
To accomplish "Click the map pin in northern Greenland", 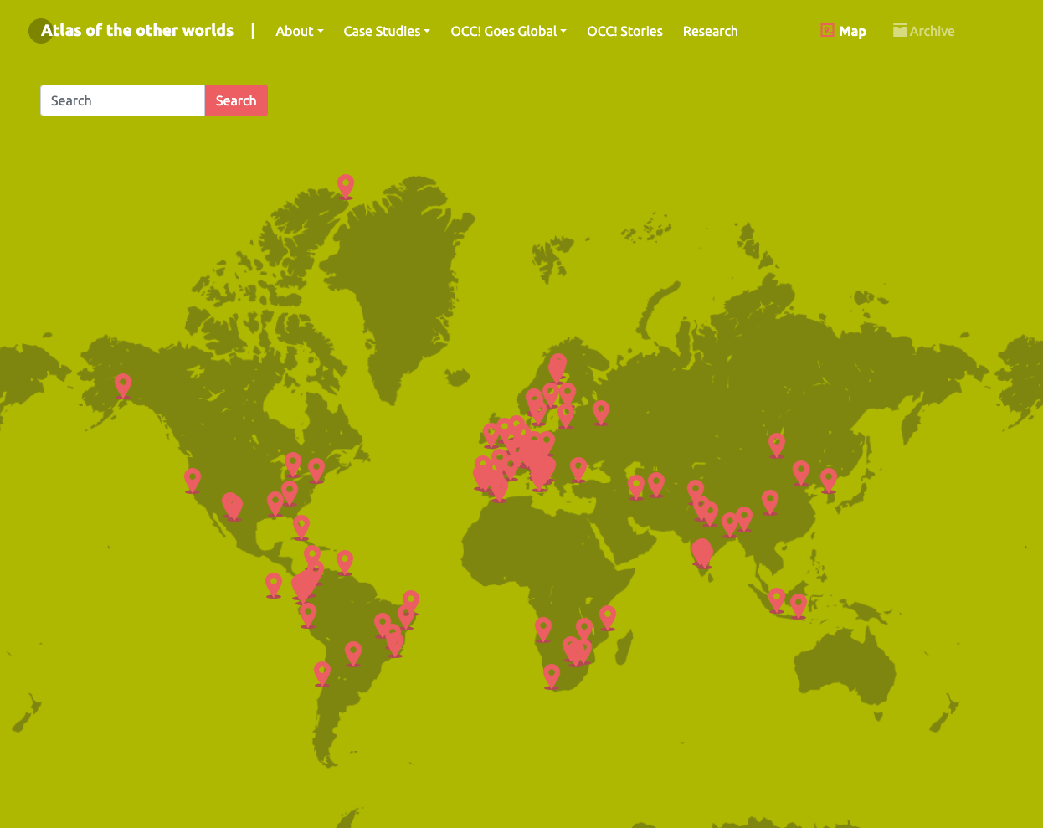I will [x=346, y=185].
